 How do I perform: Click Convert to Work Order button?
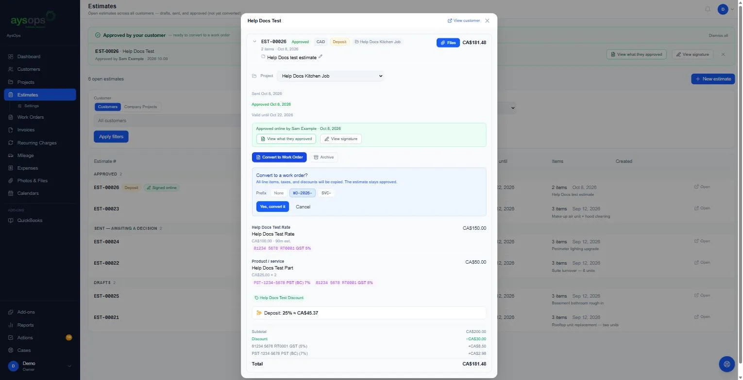click(279, 158)
